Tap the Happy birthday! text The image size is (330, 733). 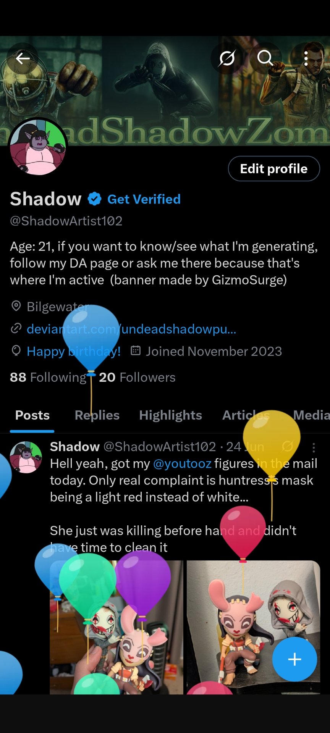coord(74,351)
